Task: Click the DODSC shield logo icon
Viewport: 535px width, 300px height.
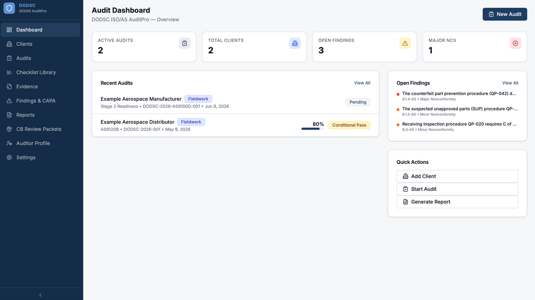Action: (x=9, y=8)
